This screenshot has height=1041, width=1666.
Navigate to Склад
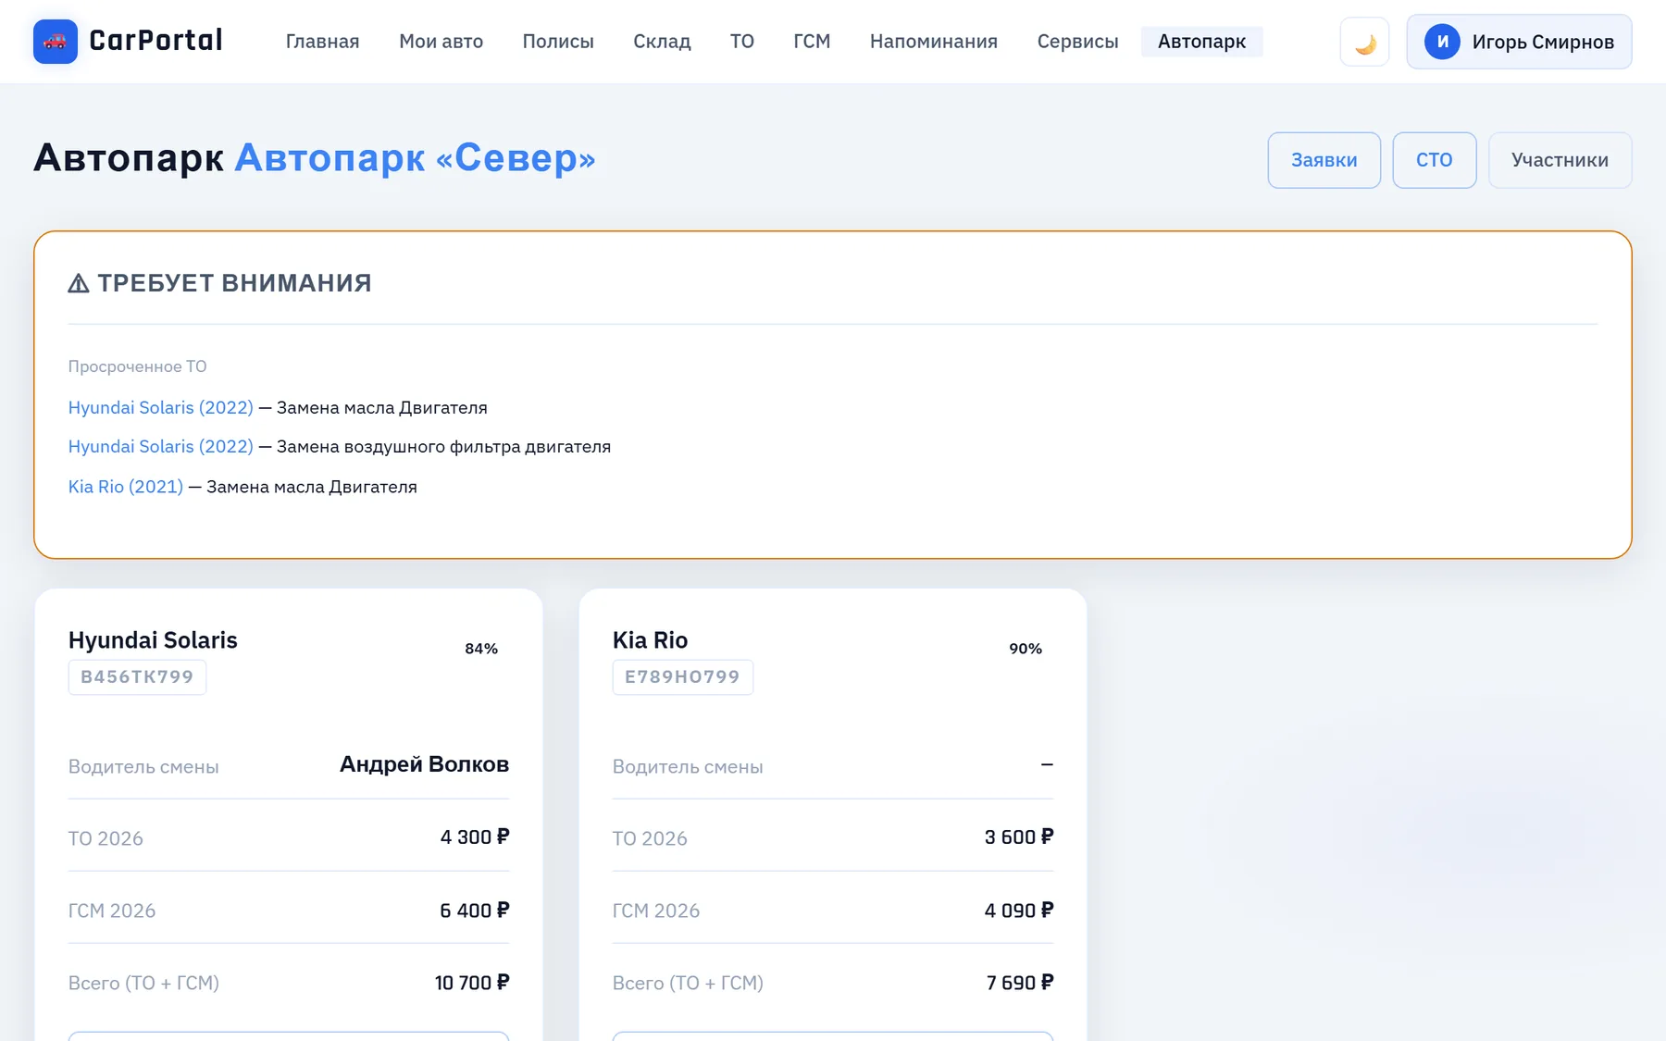[x=662, y=42]
